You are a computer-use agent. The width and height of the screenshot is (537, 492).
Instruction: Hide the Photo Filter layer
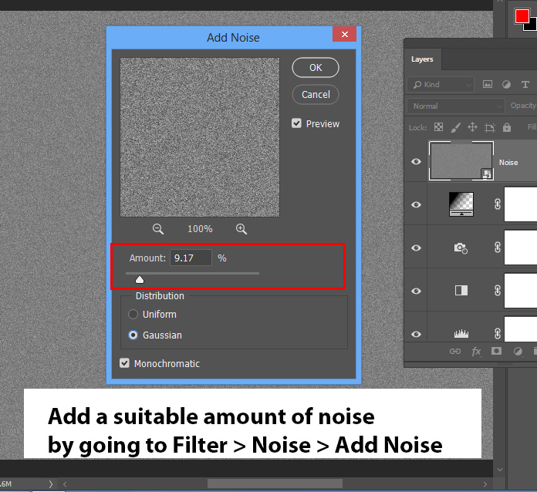pyautogui.click(x=416, y=248)
